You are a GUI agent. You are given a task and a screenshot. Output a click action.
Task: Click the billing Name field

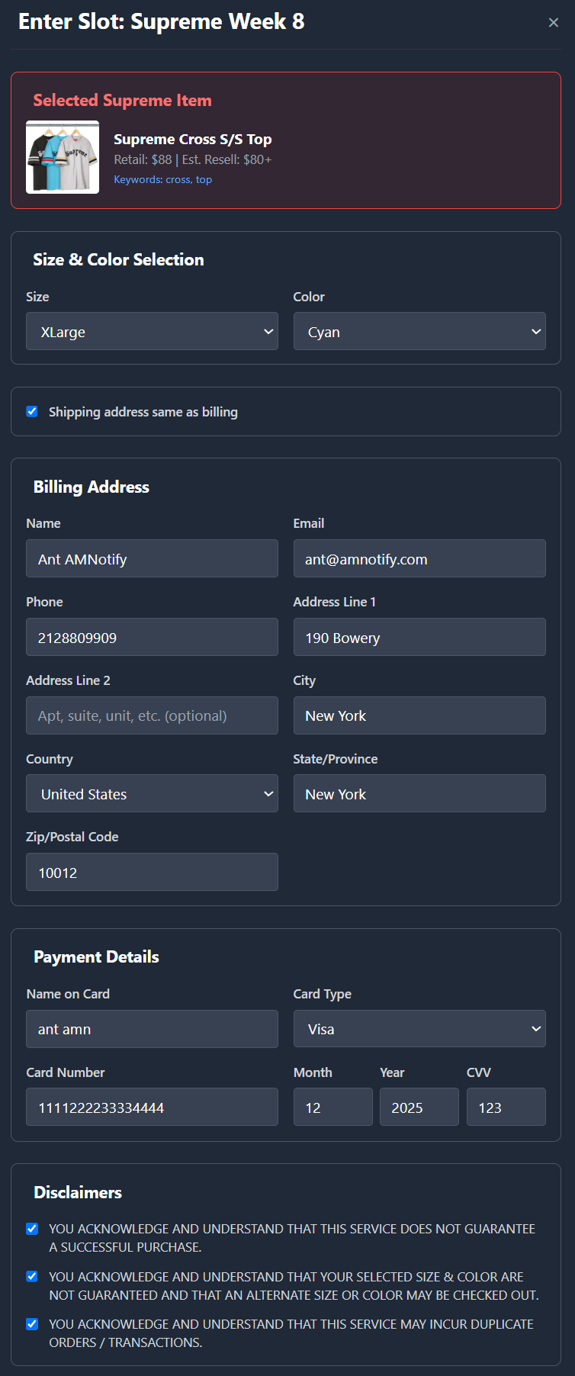(x=152, y=559)
